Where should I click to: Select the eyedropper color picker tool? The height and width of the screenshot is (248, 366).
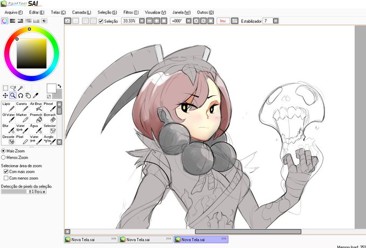pyautogui.click(x=36, y=95)
